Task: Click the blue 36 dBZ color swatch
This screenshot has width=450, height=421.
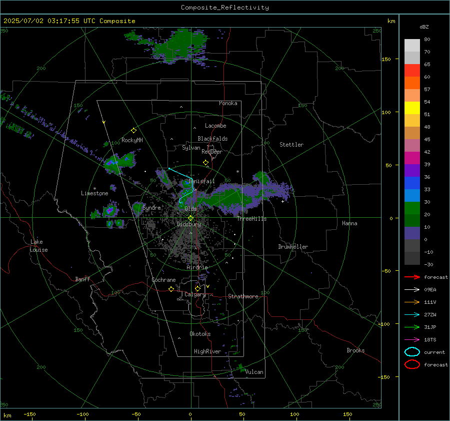Action: pyautogui.click(x=412, y=183)
